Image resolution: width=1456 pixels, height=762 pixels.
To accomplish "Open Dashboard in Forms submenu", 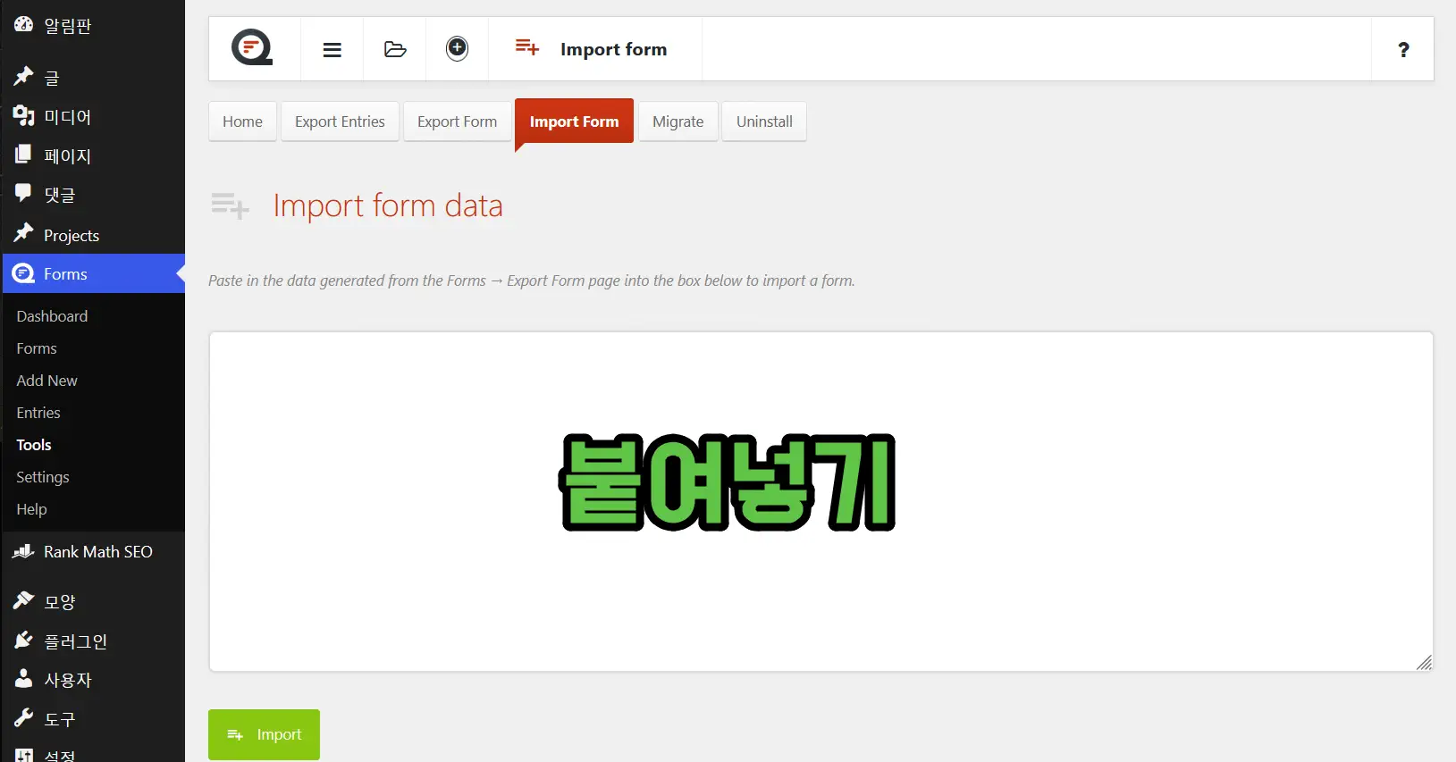I will point(52,316).
